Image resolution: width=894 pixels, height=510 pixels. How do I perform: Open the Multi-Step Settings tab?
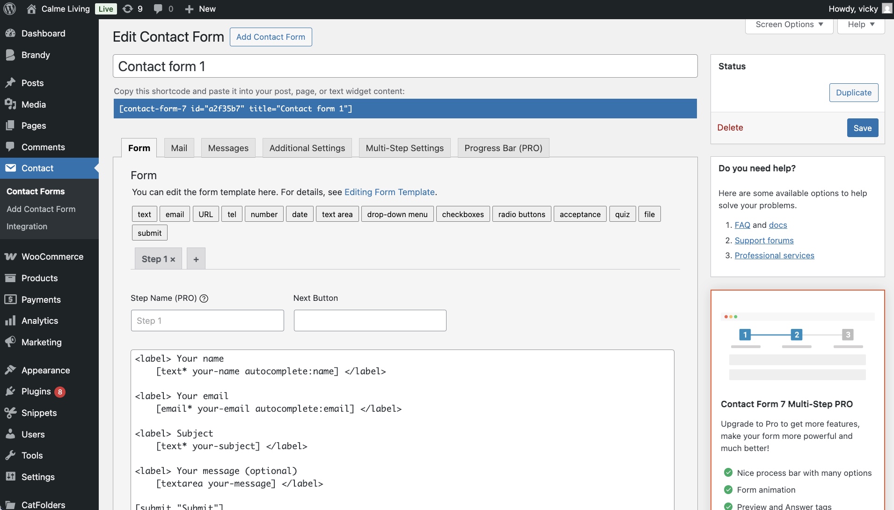(x=404, y=148)
